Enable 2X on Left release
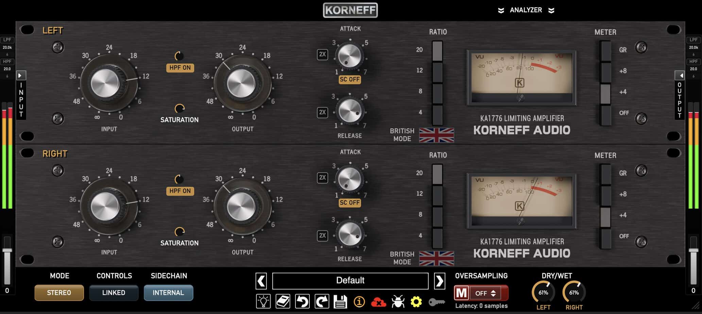 (322, 112)
